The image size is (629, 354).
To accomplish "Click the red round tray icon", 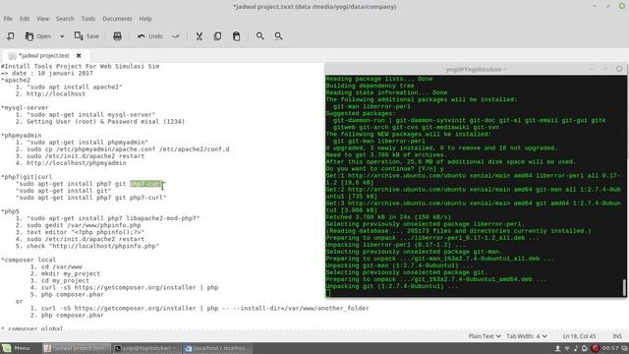I will point(595,348).
